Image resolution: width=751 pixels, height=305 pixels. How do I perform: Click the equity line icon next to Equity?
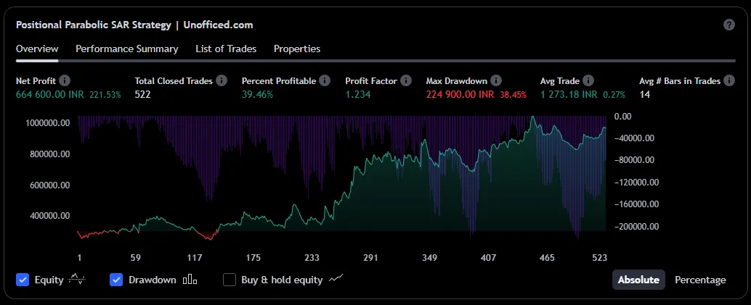point(77,280)
